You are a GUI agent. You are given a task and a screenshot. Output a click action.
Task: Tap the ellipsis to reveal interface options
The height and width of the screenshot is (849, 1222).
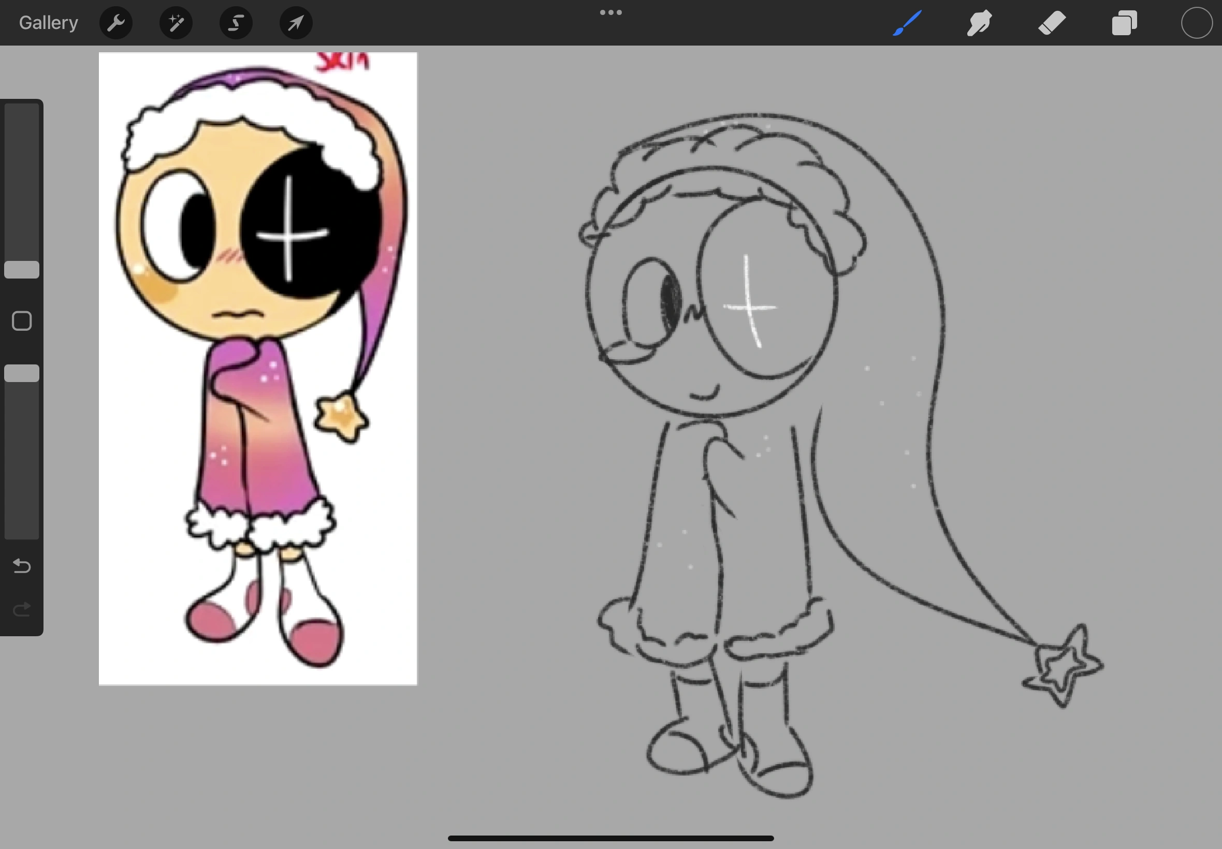click(610, 12)
